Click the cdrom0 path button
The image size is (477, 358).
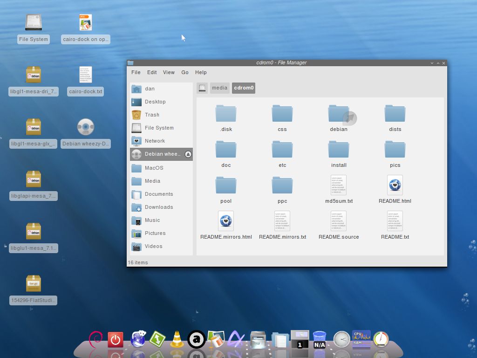click(244, 88)
